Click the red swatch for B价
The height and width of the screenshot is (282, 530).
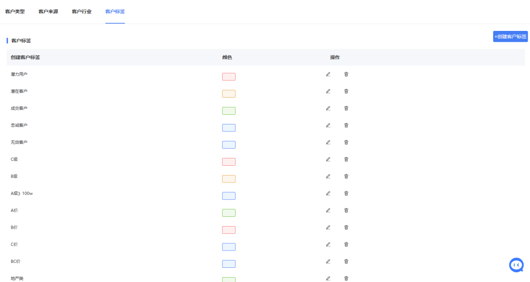(x=229, y=230)
